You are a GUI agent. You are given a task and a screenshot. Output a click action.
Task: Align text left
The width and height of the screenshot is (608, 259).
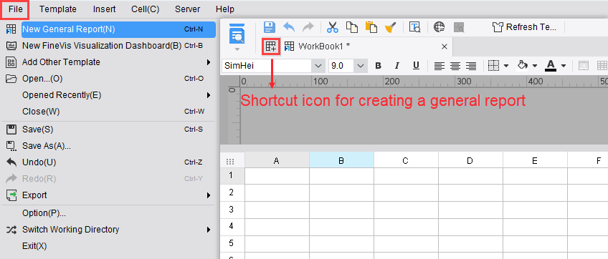(439, 66)
